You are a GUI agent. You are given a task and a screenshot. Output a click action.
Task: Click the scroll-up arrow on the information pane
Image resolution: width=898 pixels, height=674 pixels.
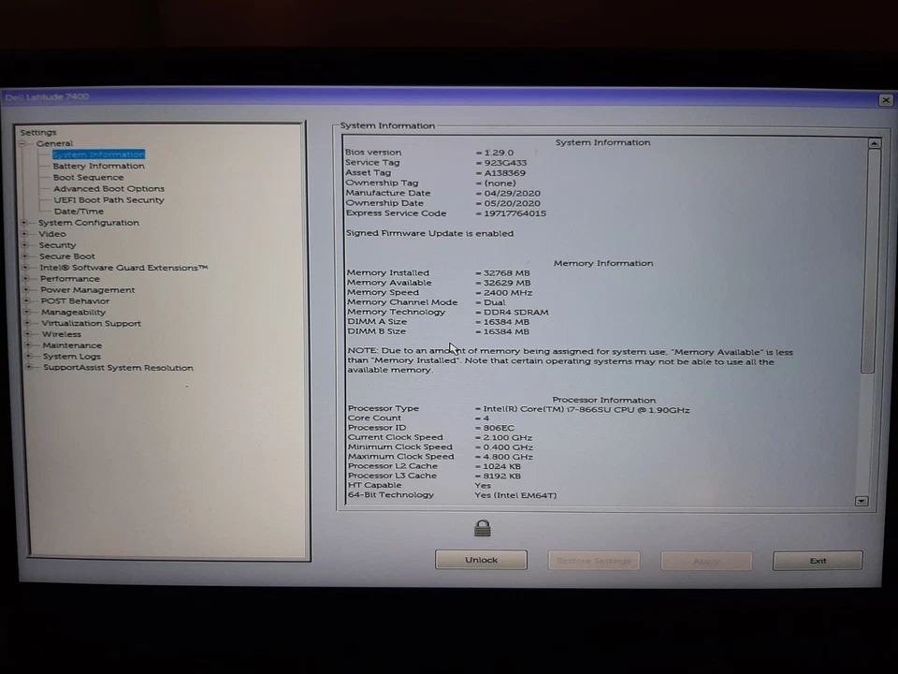pyautogui.click(x=874, y=143)
